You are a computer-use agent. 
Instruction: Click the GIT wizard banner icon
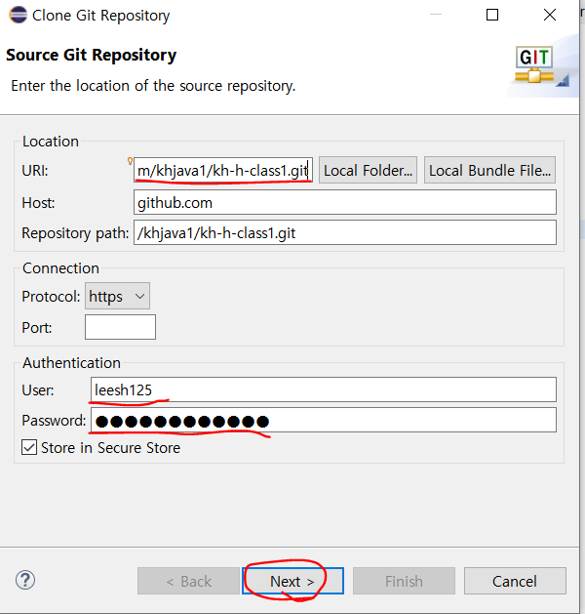tap(533, 64)
